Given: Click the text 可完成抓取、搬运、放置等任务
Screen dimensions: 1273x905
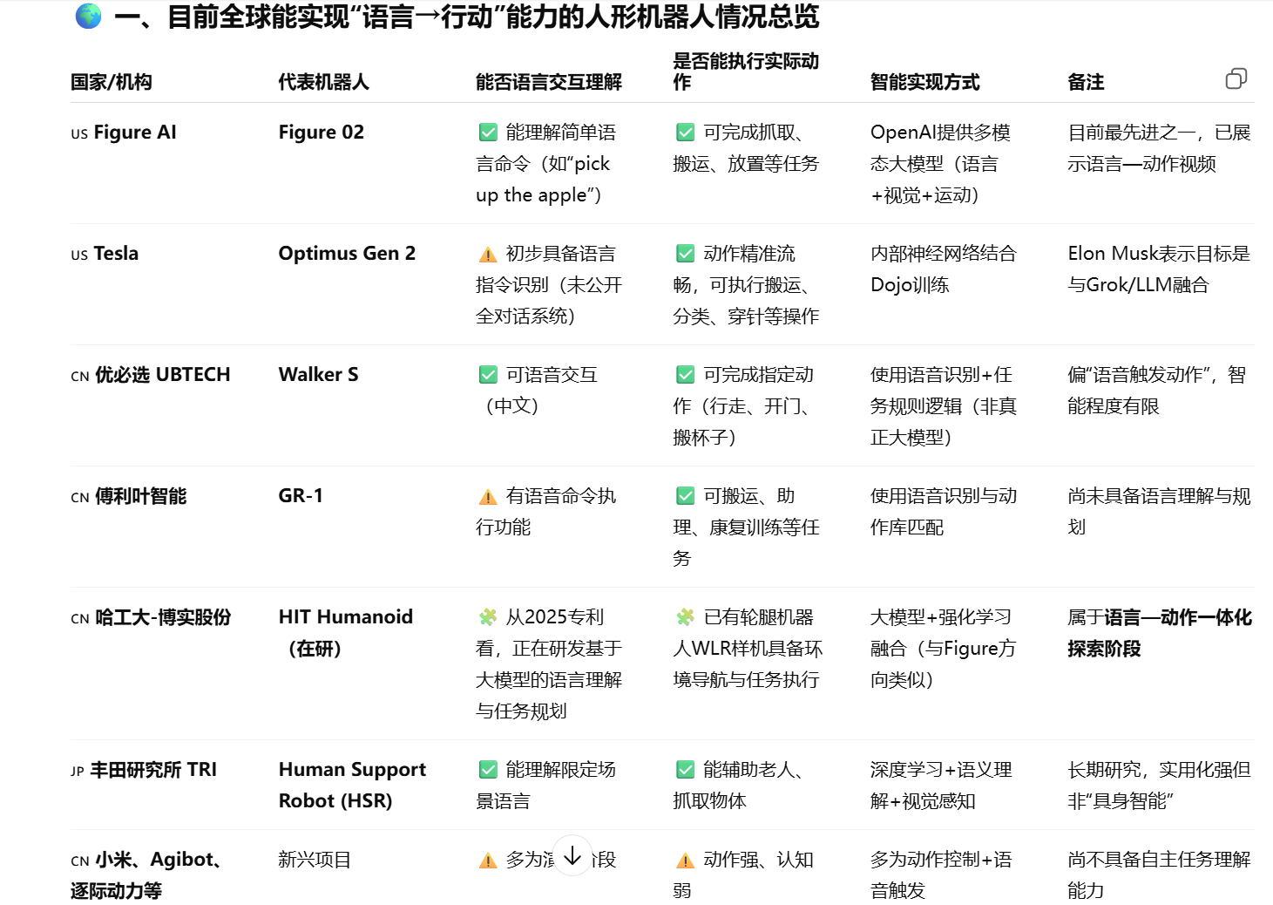Looking at the screenshot, I should click(746, 148).
